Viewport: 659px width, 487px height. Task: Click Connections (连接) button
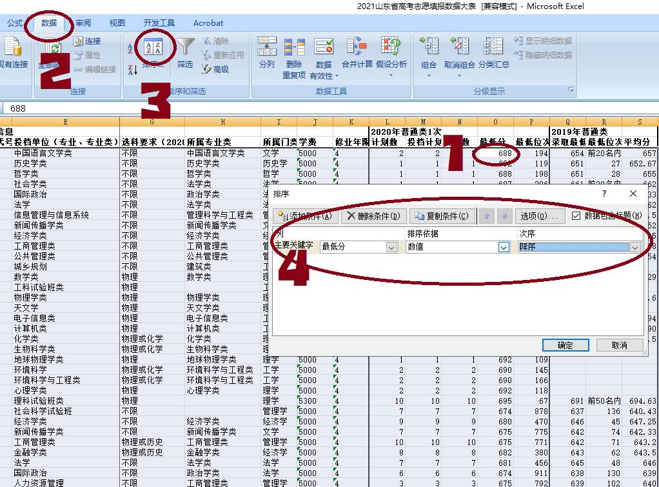[x=88, y=41]
